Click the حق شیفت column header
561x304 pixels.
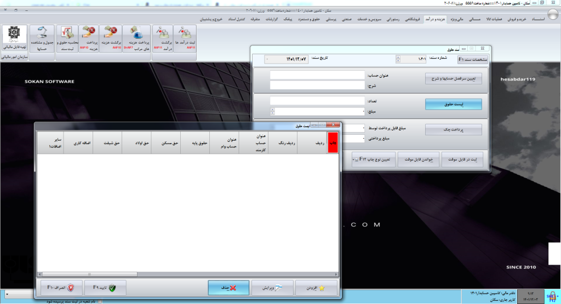coord(107,143)
